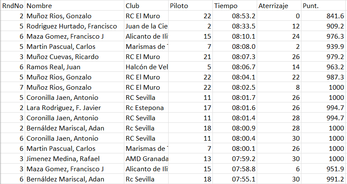Select the Rc Estepona club cell
The height and width of the screenshot is (184, 347).
coord(146,108)
